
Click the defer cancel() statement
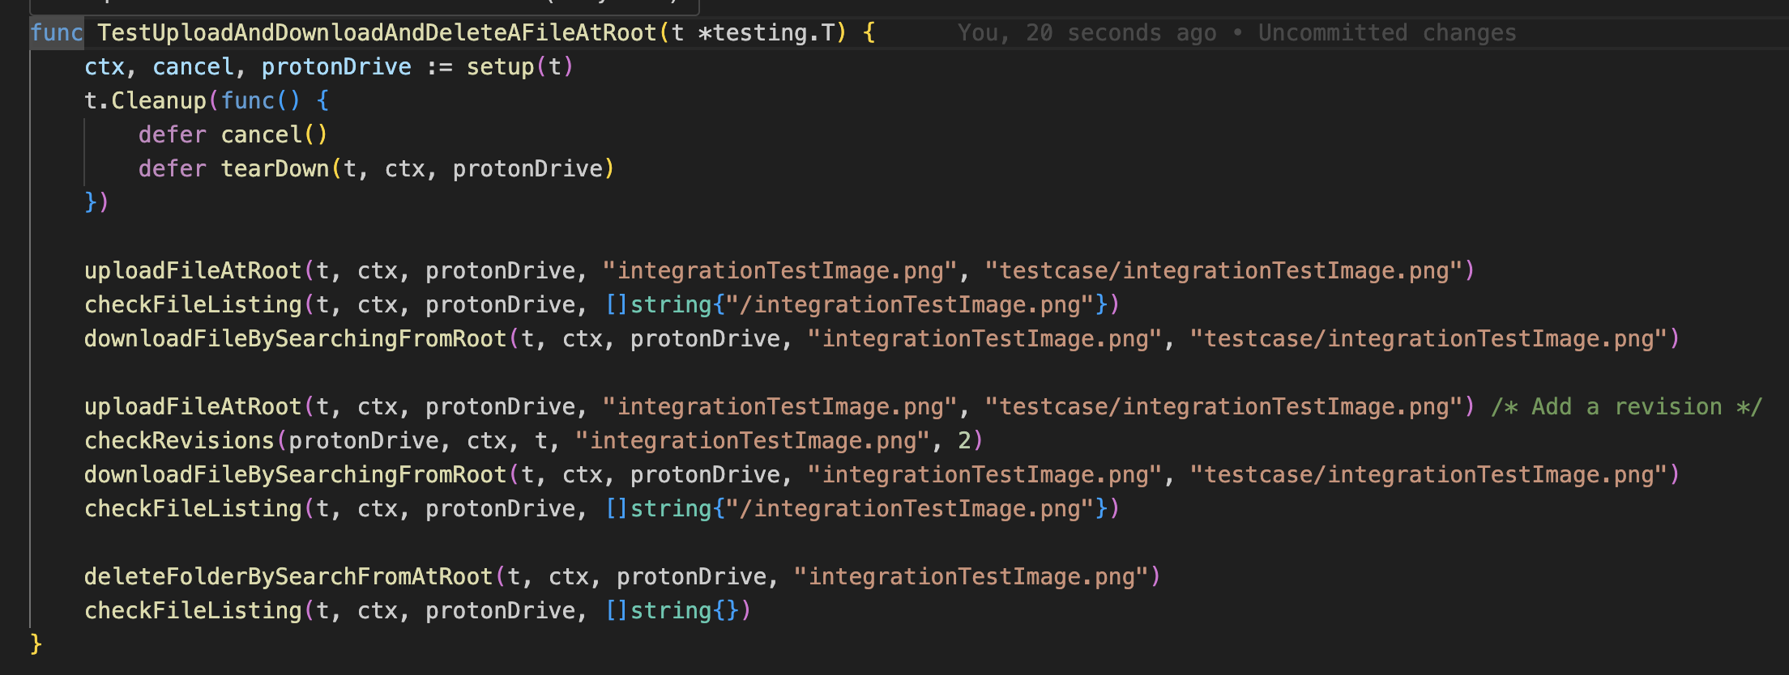point(233,135)
